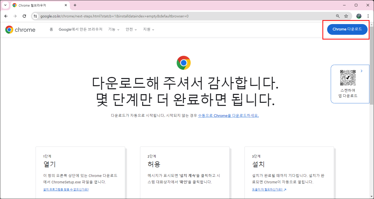Image resolution: width=374 pixels, height=199 pixels.
Task: Open Chrome three-dot menu
Action: (x=368, y=16)
